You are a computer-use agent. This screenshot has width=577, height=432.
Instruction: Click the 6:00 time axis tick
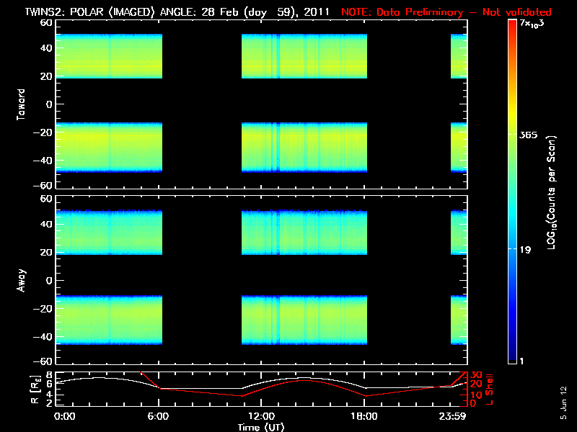pyautogui.click(x=159, y=416)
